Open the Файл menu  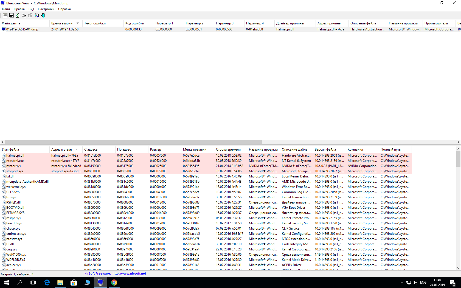click(6, 9)
